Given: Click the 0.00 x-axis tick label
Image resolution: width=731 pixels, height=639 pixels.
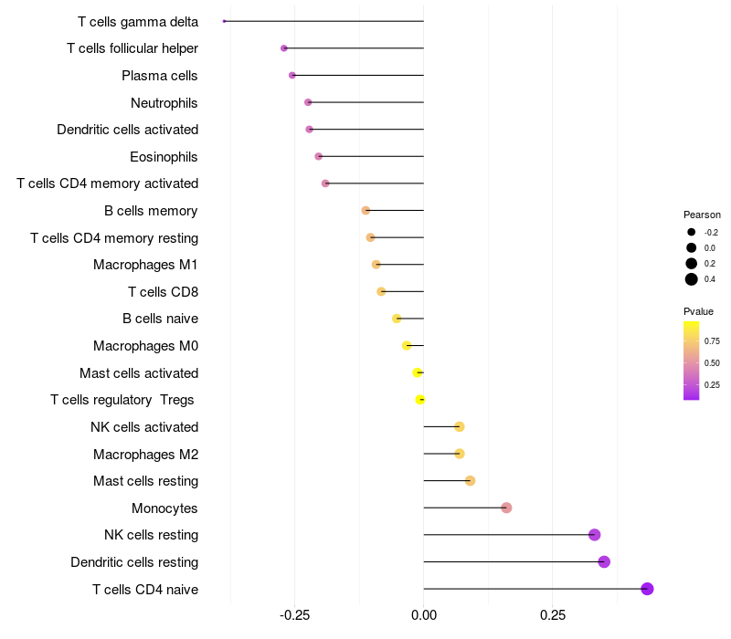Looking at the screenshot, I should 424,615.
